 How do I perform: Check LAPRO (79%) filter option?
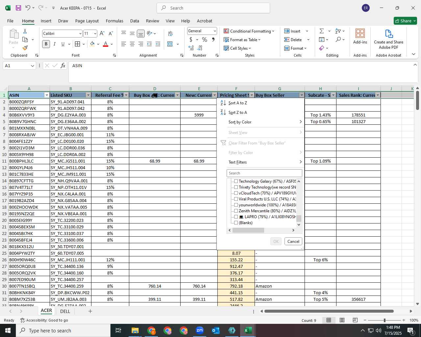(236, 217)
